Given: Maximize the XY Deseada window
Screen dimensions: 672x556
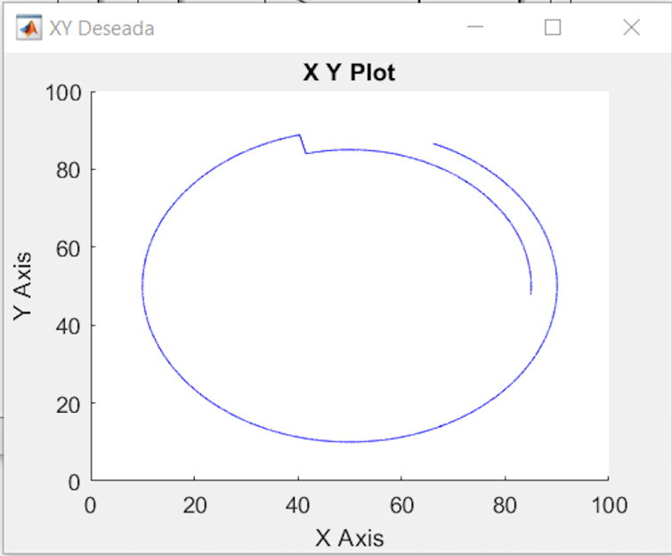Looking at the screenshot, I should (x=553, y=28).
